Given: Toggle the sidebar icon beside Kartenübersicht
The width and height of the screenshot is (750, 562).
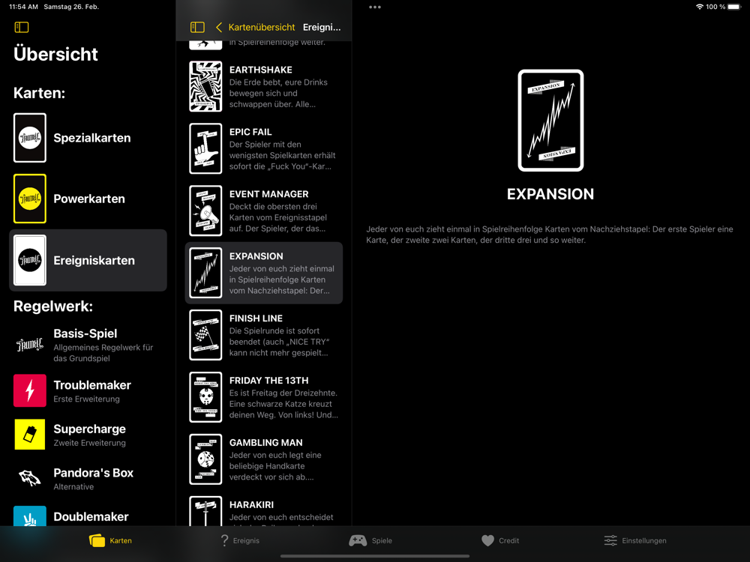Looking at the screenshot, I should pos(197,27).
